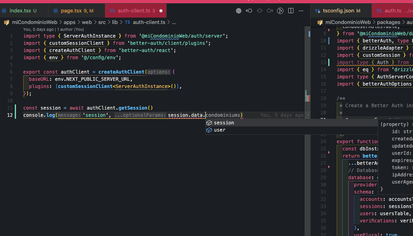The height and width of the screenshot is (236, 413).
Task: Choose 'session' from the autocomplete list
Action: click(x=224, y=123)
